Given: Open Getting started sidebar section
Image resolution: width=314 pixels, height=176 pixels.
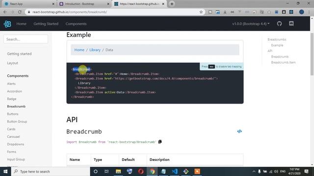Looking at the screenshot, I should 19,54.
